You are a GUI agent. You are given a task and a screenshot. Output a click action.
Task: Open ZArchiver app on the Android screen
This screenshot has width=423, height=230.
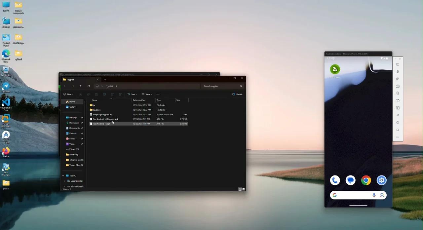[x=335, y=69]
